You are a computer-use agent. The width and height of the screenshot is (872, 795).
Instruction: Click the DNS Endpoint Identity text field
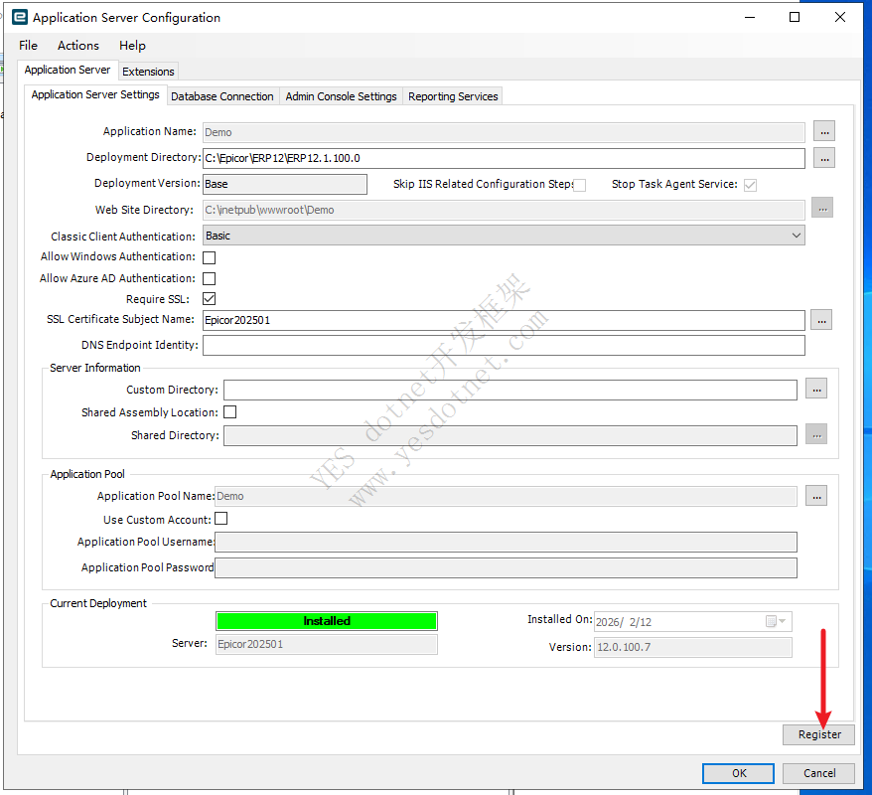(504, 346)
